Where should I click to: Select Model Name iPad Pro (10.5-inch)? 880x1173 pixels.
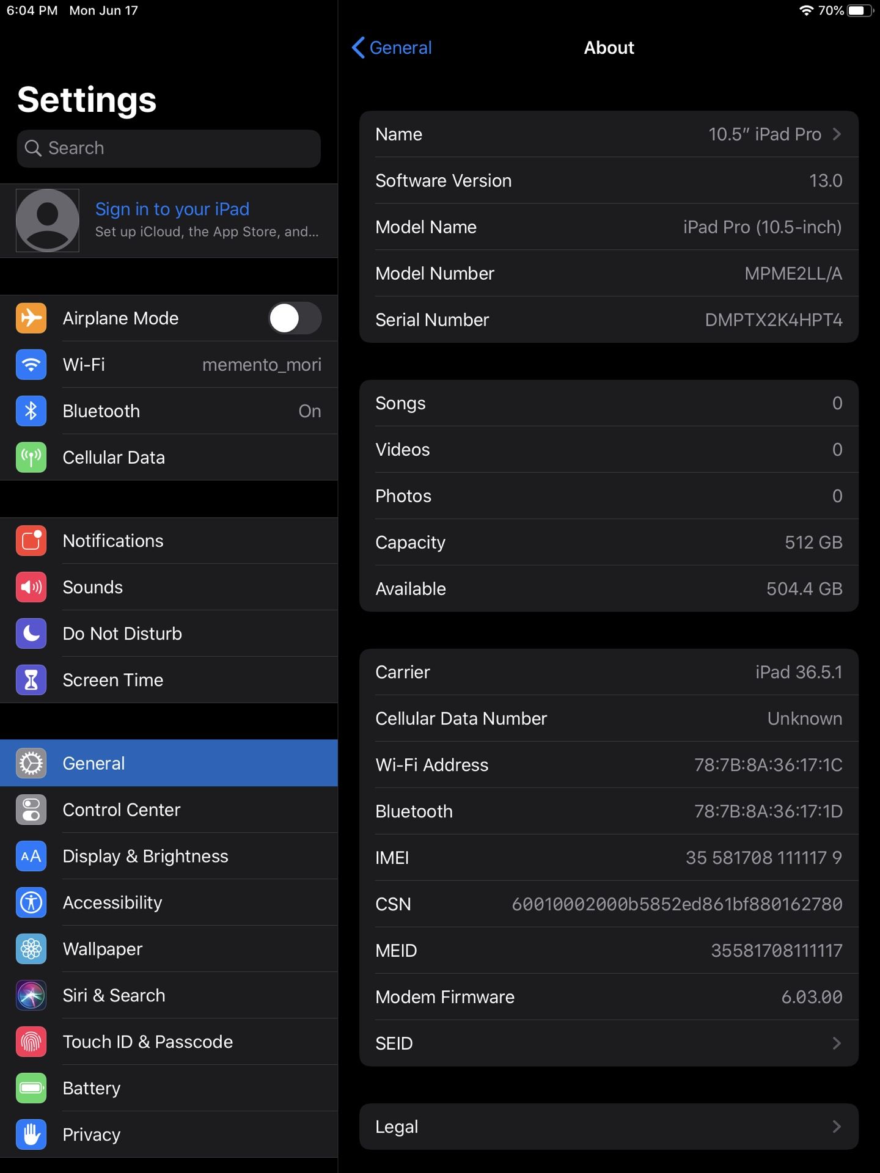click(762, 227)
